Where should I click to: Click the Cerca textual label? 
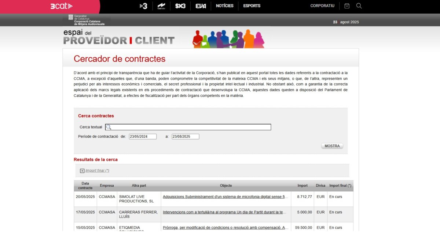pyautogui.click(x=91, y=127)
